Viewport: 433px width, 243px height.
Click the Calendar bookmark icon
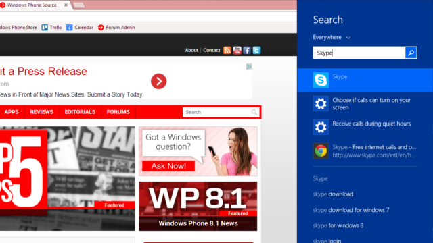69,28
